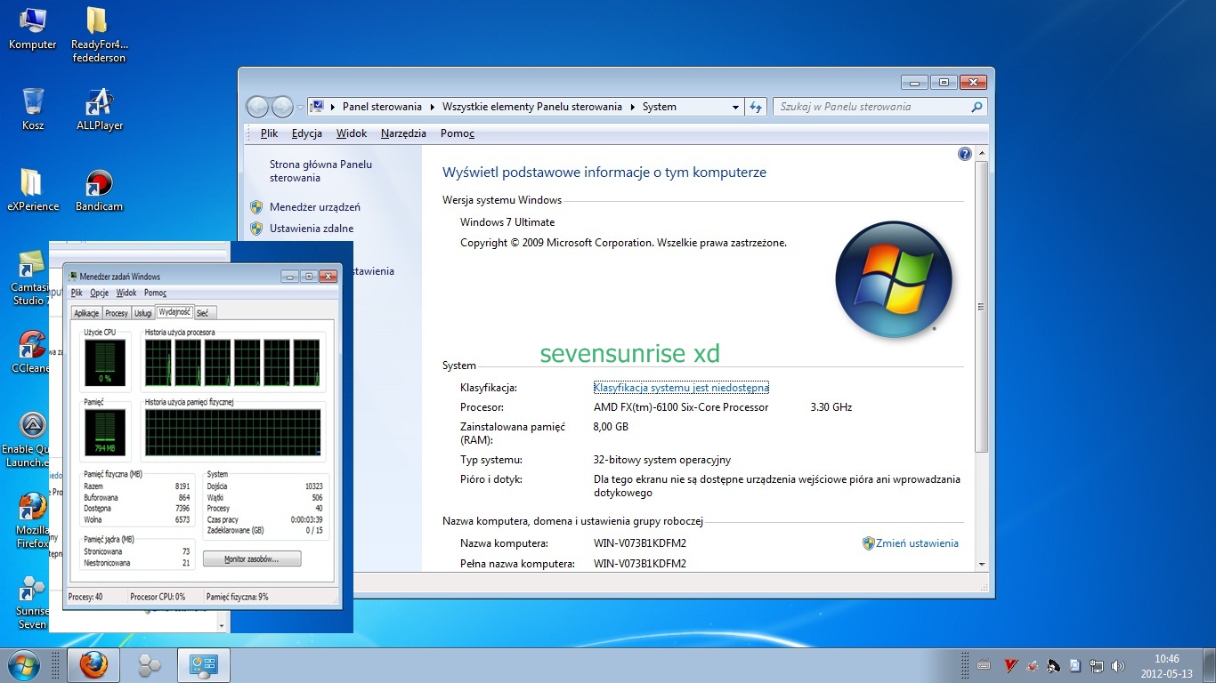Open the Plik menu in Task Manager
This screenshot has height=683, width=1216.
click(77, 293)
